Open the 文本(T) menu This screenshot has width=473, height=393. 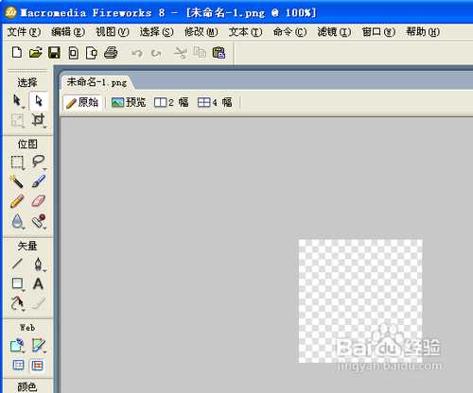(245, 32)
